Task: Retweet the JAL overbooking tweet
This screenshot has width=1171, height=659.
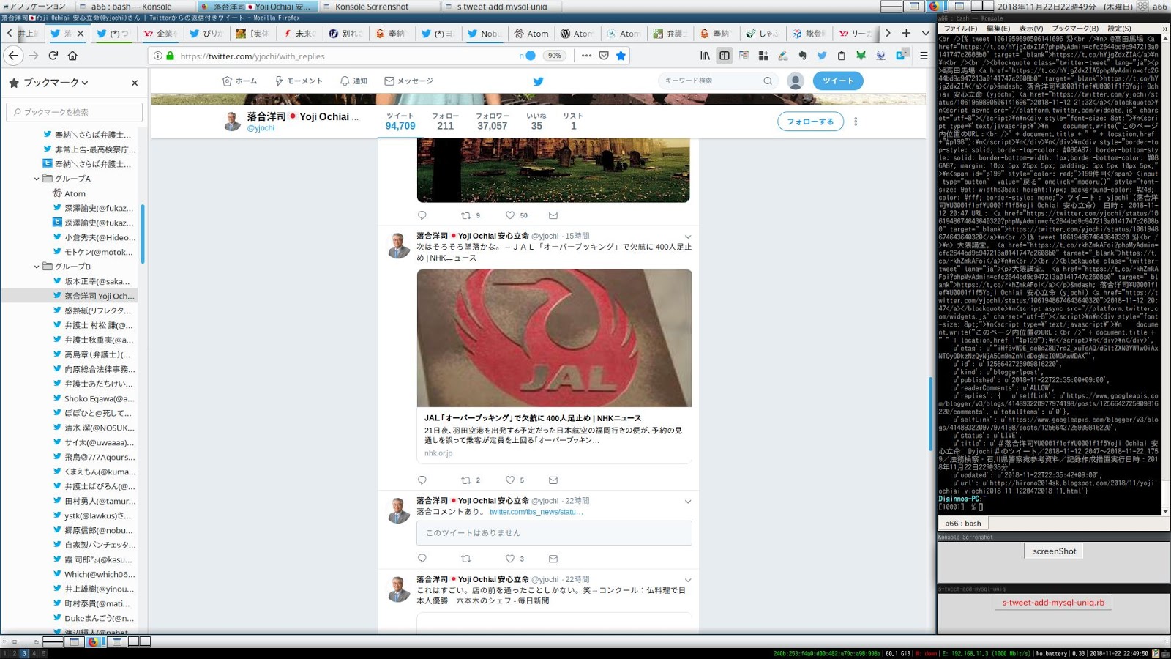Action: click(466, 480)
